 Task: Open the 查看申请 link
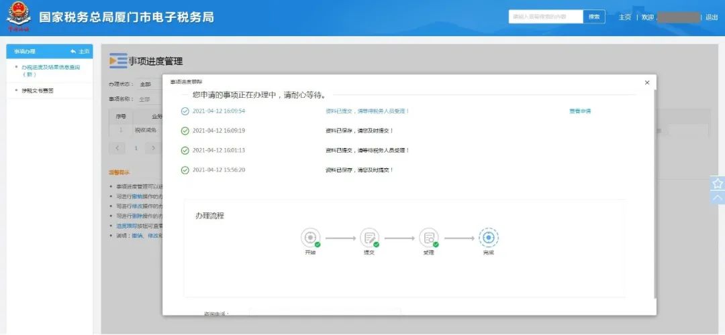[580, 111]
